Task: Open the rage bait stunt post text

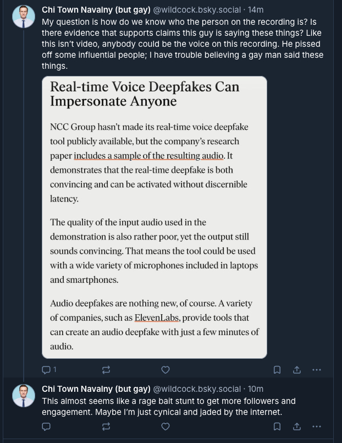Action: click(165, 406)
